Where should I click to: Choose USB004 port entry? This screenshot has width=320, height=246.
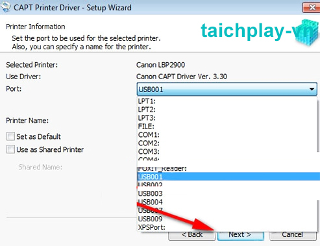[x=227, y=202]
